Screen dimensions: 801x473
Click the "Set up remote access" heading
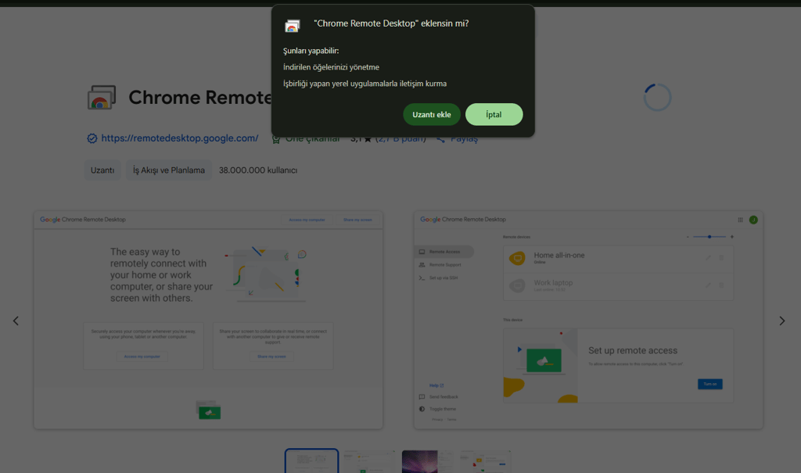tap(632, 350)
